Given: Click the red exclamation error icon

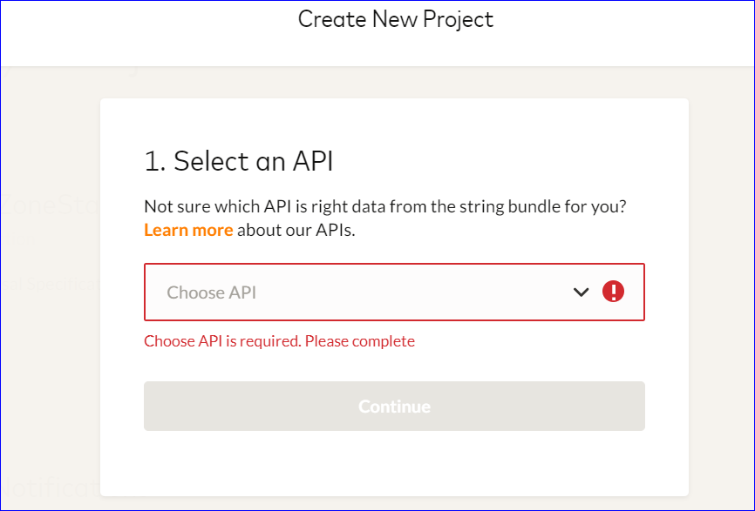Looking at the screenshot, I should click(613, 292).
